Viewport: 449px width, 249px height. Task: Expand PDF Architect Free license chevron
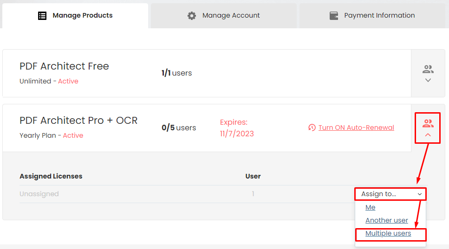click(x=428, y=80)
